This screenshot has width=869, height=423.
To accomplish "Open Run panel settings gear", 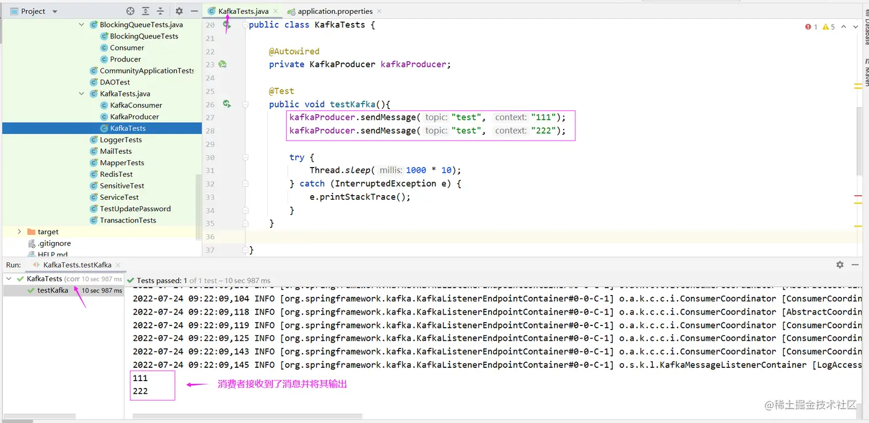I will (x=840, y=265).
